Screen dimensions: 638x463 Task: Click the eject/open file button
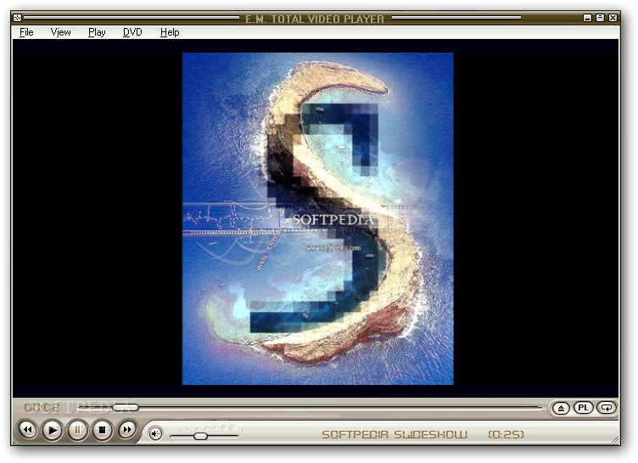point(561,408)
